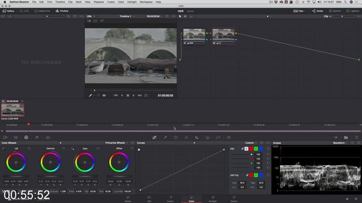Open the Clips dropdown in top bar
The height and width of the screenshot is (203, 362).
click(x=299, y=11)
